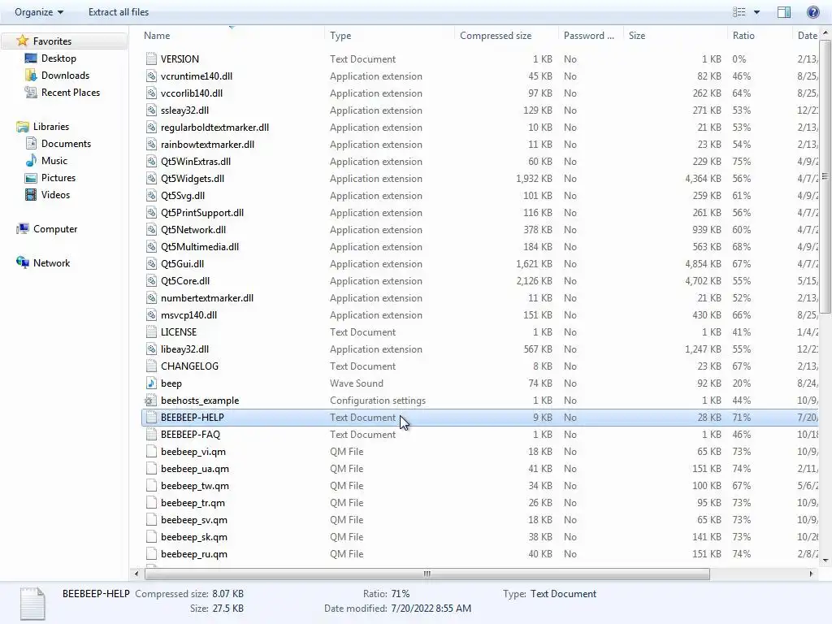Select the VERSION text file icon
Viewport: 832px width, 624px height.
tap(151, 58)
